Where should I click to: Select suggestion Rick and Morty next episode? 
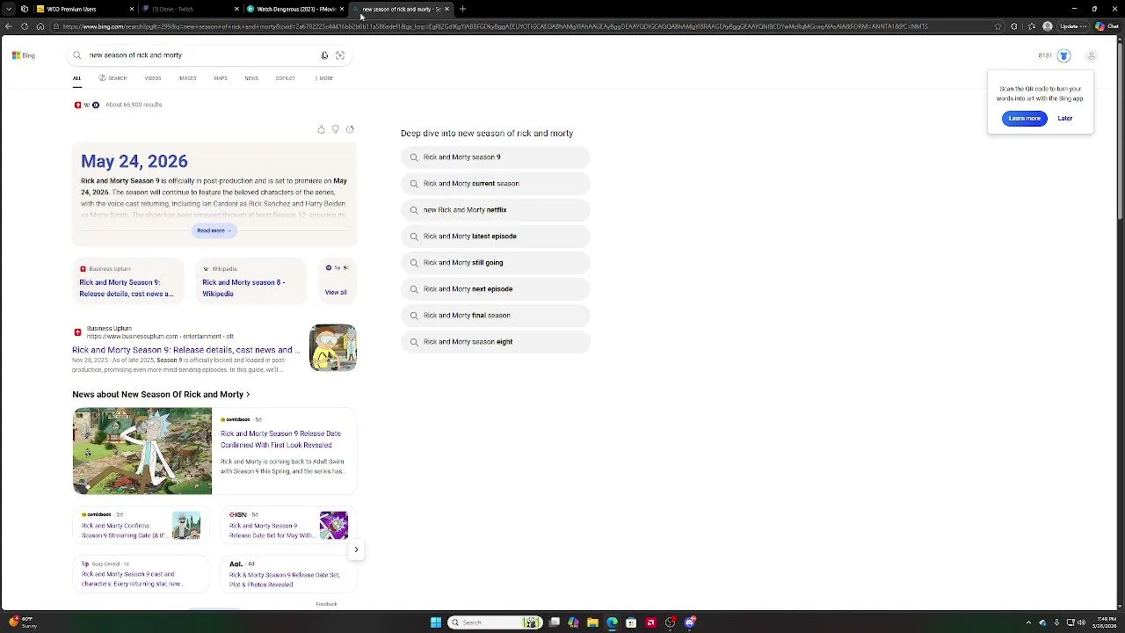496,289
